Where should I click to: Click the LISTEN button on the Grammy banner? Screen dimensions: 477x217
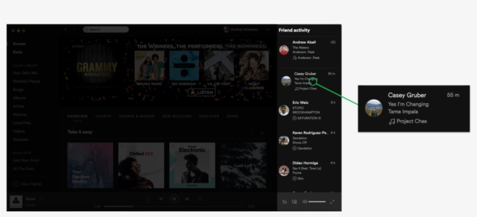(x=201, y=92)
